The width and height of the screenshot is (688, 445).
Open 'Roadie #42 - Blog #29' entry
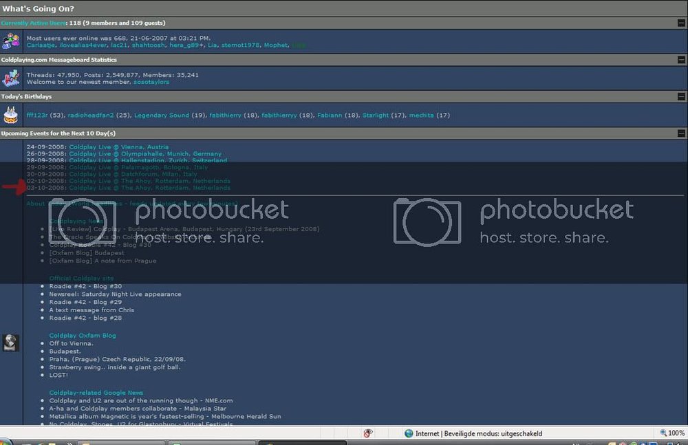click(x=85, y=302)
